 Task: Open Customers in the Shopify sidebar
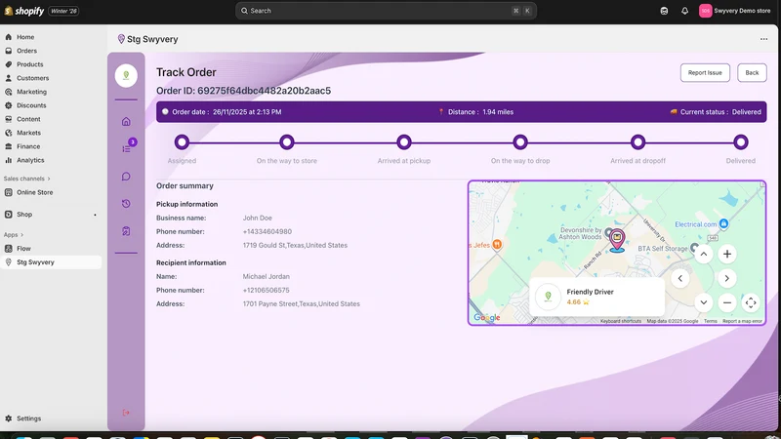coord(33,78)
